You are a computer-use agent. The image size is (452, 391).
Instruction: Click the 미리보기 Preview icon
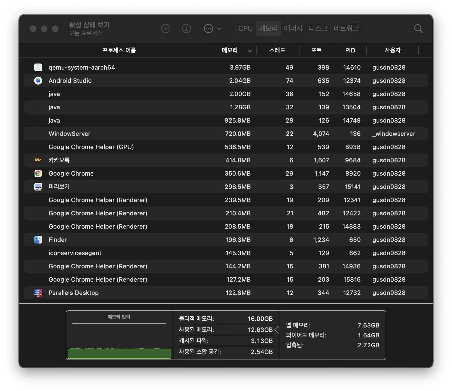pos(38,187)
